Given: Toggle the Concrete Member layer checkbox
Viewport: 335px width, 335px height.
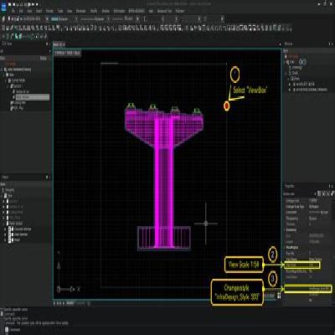Looking at the screenshot, I should [9, 229].
